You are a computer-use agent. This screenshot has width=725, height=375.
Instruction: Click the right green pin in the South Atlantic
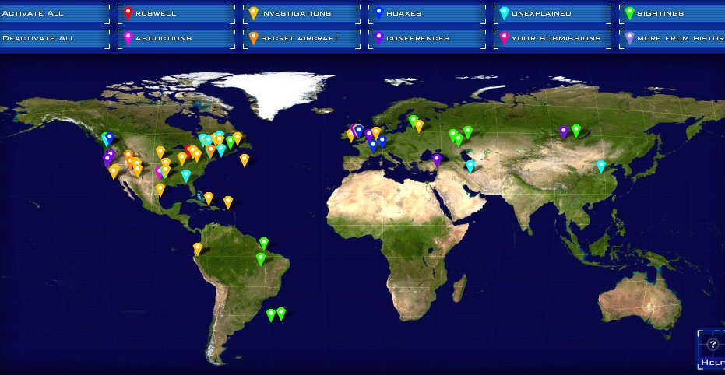click(280, 313)
